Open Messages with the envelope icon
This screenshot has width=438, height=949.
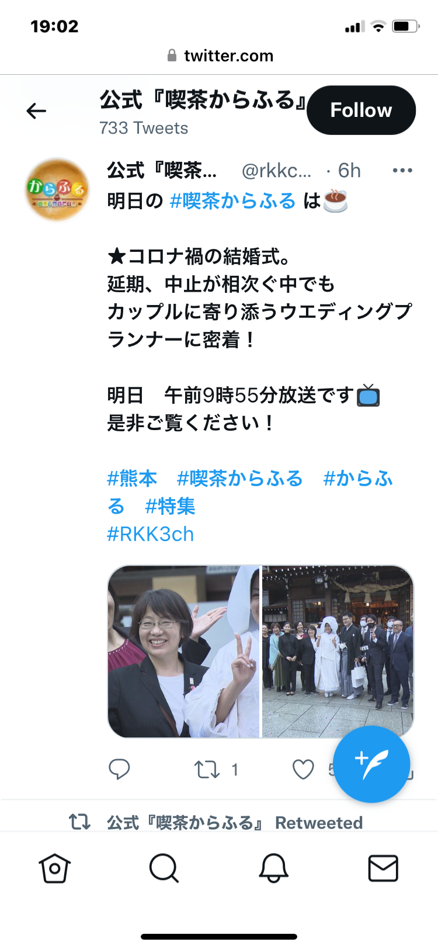click(383, 868)
